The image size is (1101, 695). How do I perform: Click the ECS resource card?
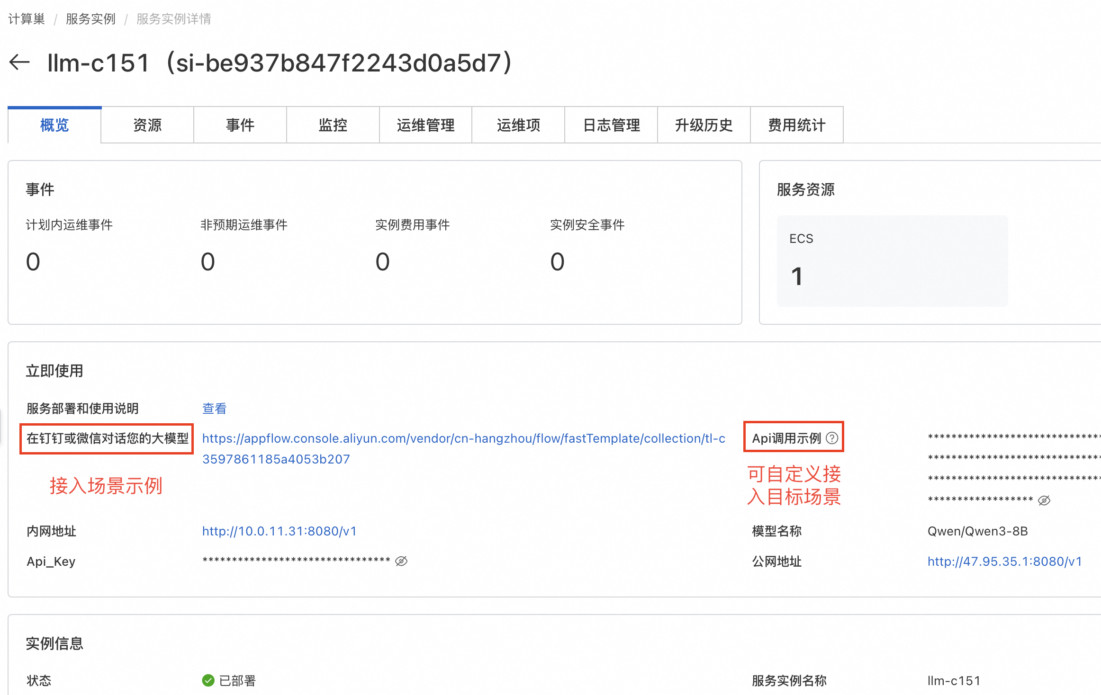[892, 260]
